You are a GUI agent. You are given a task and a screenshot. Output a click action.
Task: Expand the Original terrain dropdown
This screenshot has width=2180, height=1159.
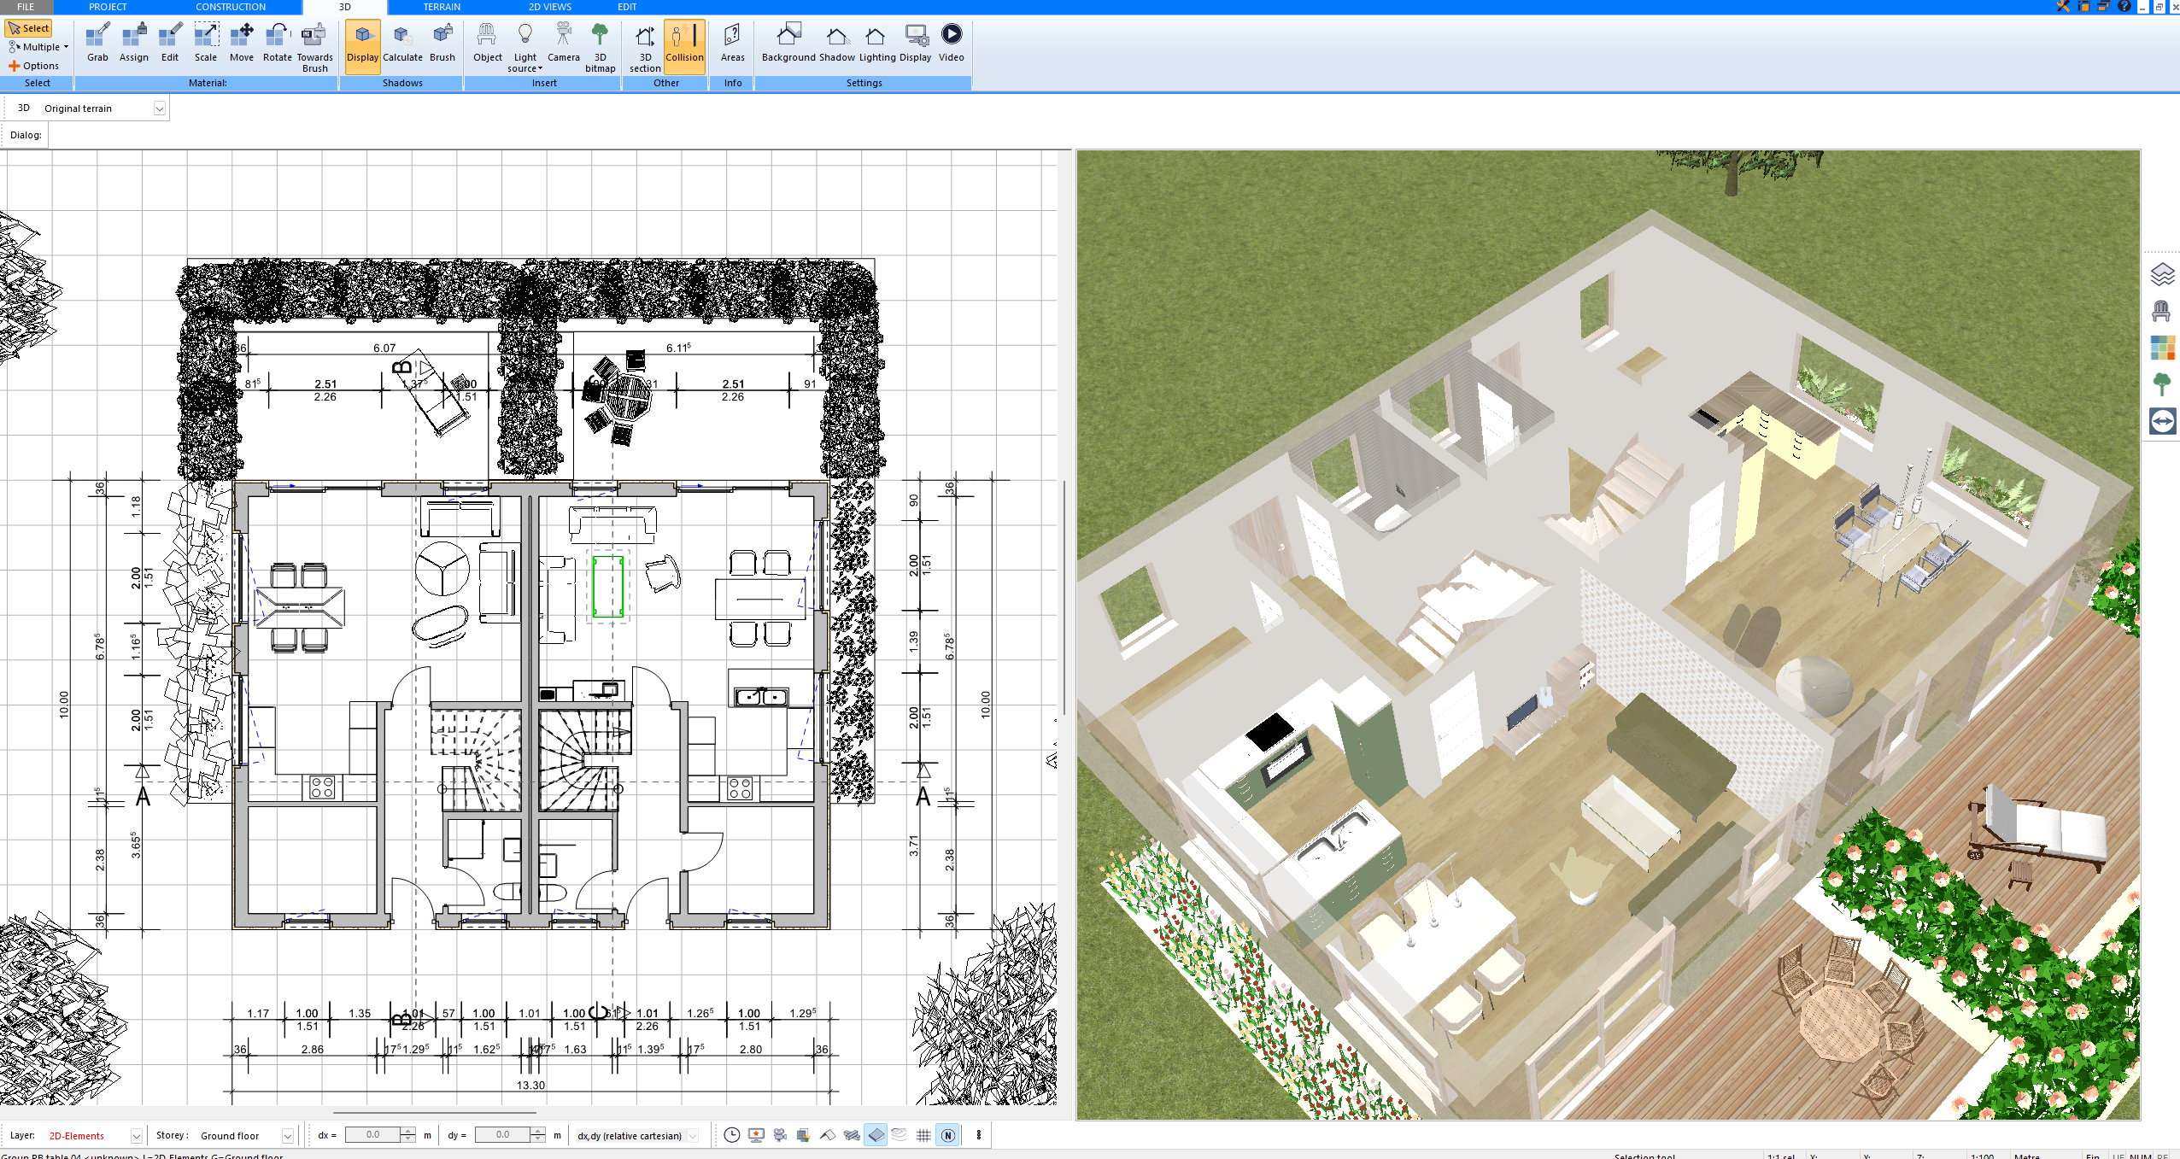coord(159,108)
